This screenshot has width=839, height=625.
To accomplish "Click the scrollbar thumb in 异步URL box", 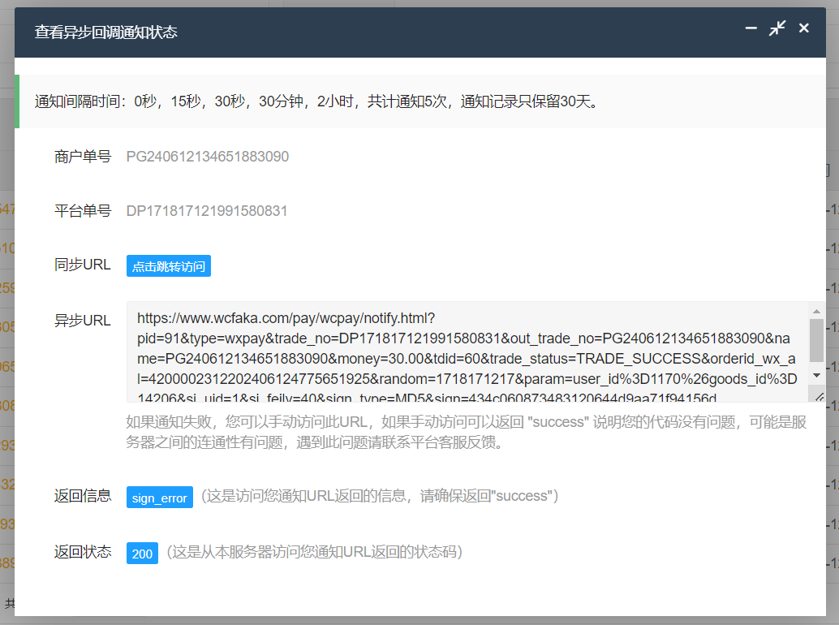I will 816,339.
